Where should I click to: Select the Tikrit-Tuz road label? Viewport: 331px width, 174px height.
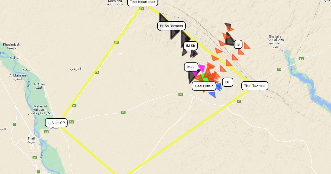[255, 86]
